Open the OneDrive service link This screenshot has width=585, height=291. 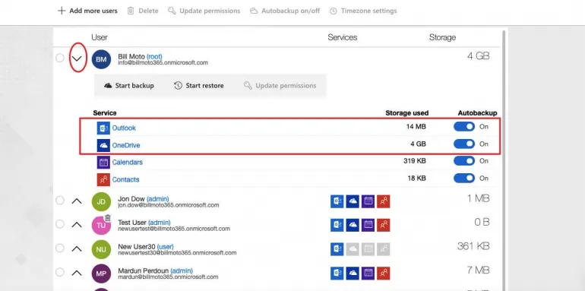pyautogui.click(x=126, y=145)
